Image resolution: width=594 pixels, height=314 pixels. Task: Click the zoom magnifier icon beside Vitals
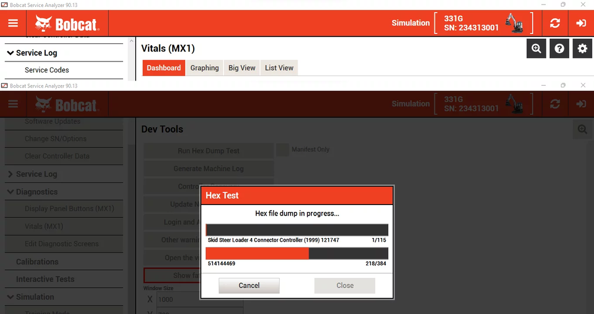[x=537, y=49]
